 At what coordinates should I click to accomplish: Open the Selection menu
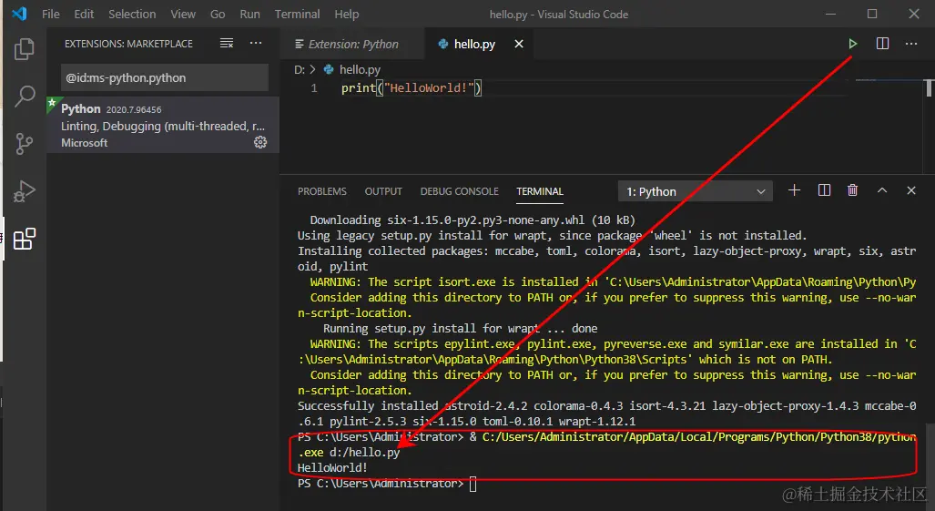[132, 14]
